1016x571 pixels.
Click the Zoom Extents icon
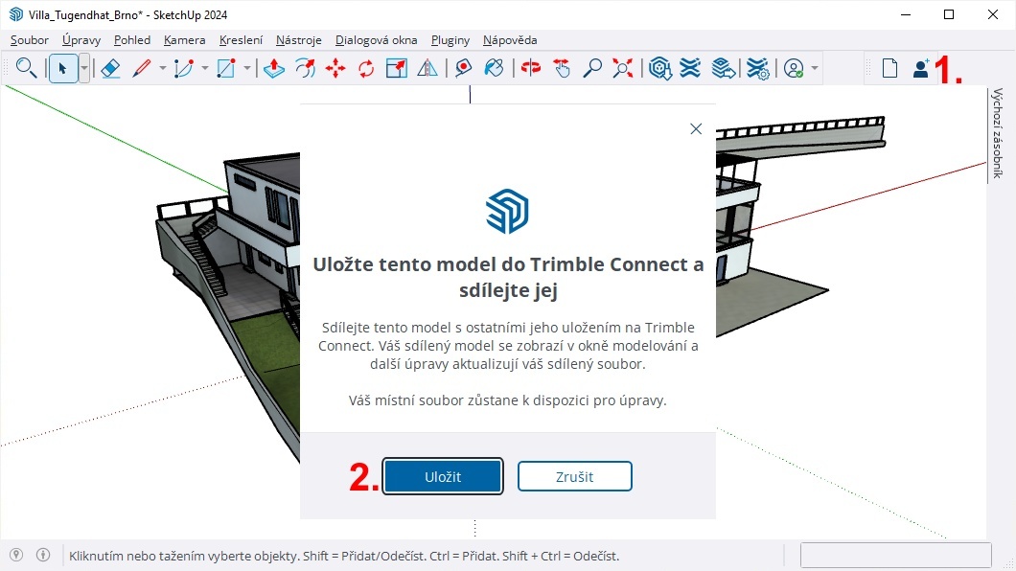pos(623,68)
